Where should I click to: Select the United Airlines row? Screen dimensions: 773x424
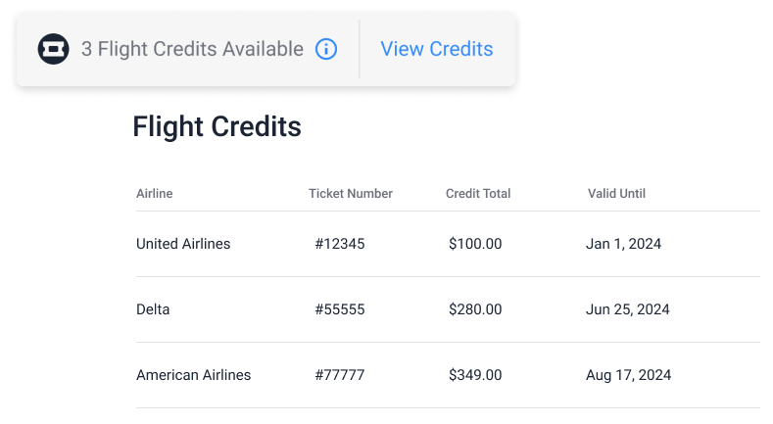coord(183,244)
